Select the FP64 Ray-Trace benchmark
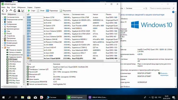This screenshot has width=178, height=100. [x=14, y=83]
